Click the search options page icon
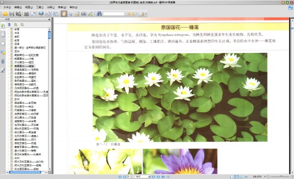The height and width of the screenshot is (179, 294). pos(142,14)
